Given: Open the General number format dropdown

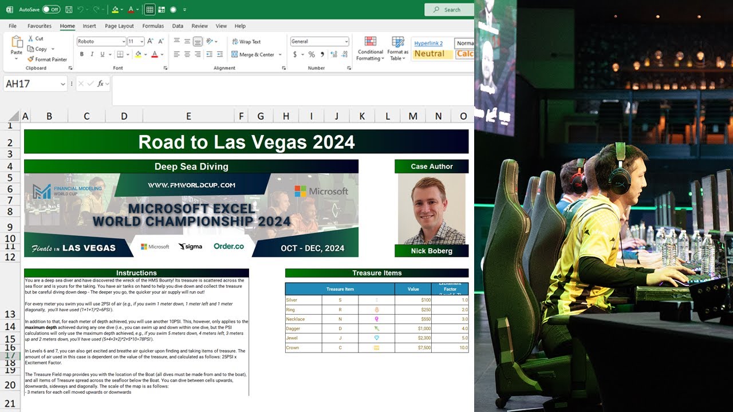Looking at the screenshot, I should (346, 41).
